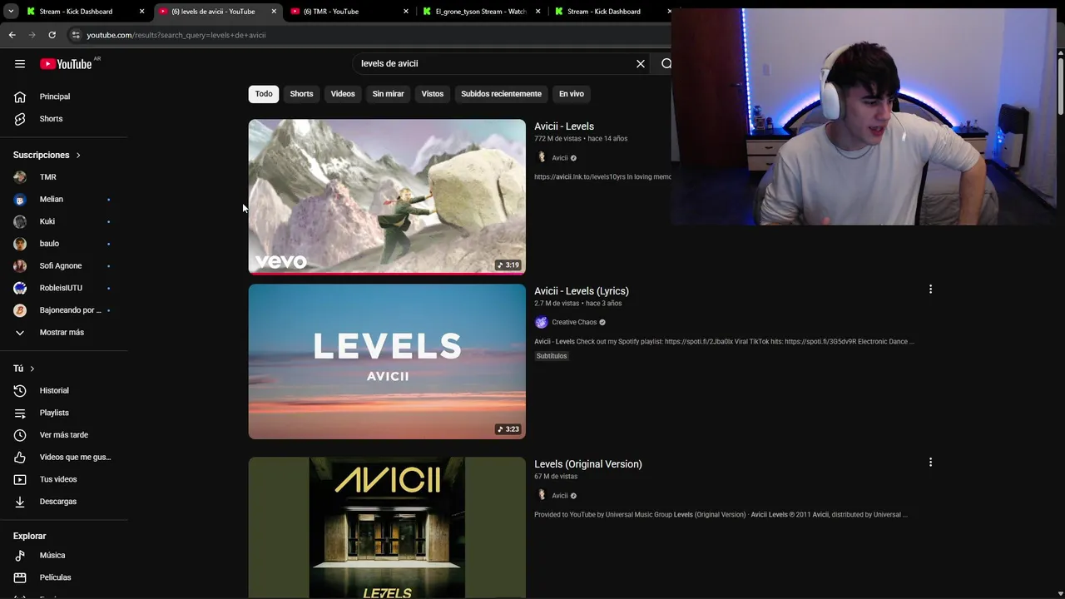
Task: Open the Videos que me gustan thumbs-up icon
Action: 20,457
